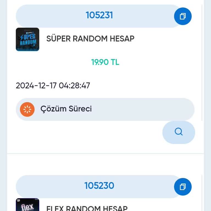Open the FLEX RANDOM HESAP title
211x211 pixels.
[87, 208]
